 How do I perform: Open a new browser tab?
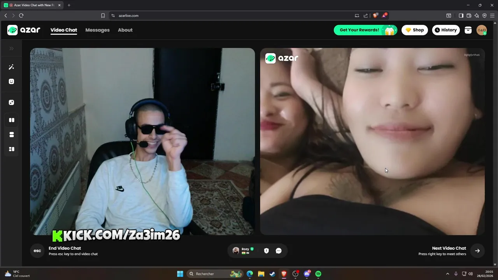(69, 5)
